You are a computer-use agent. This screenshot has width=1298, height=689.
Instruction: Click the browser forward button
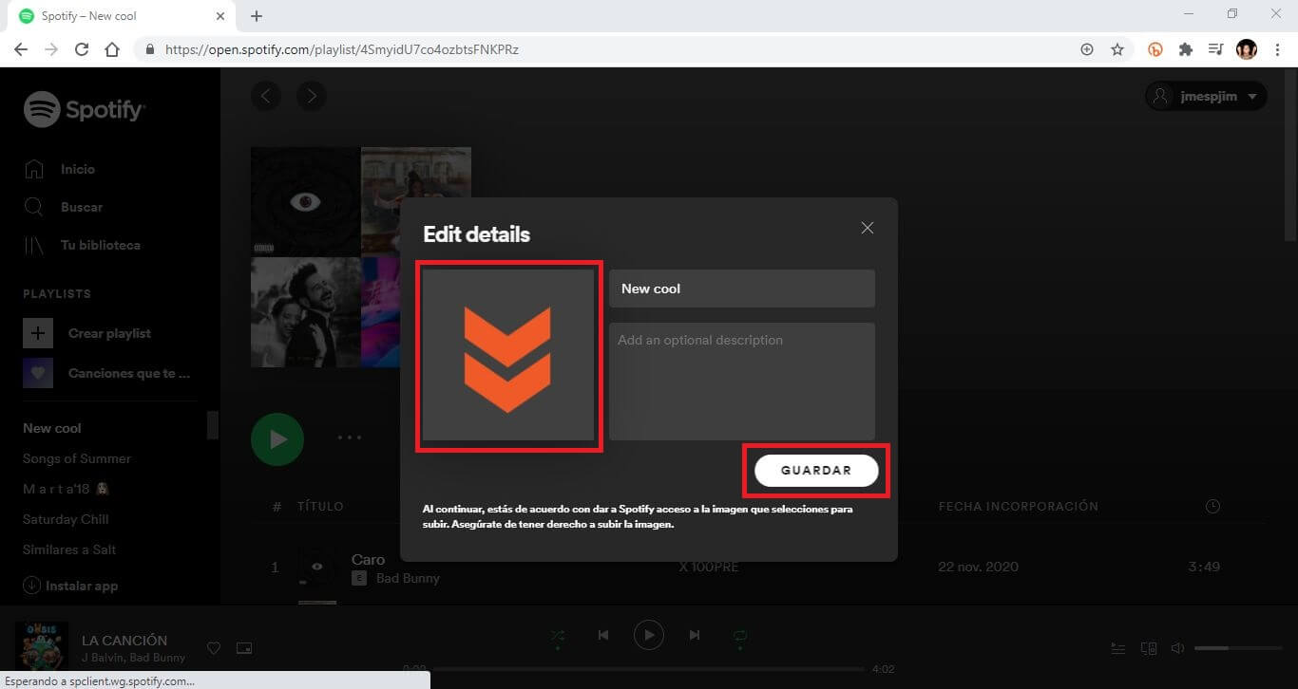pos(51,49)
